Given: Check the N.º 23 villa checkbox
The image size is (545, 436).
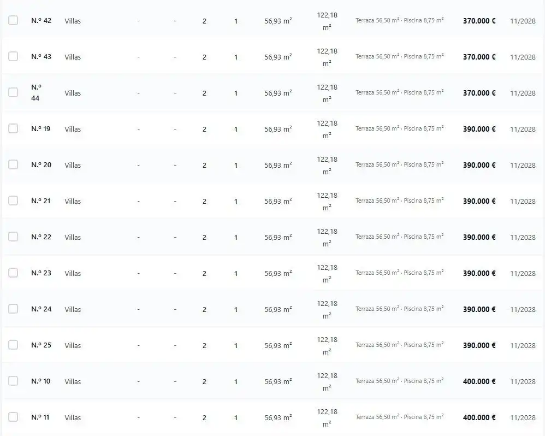Looking at the screenshot, I should pos(13,273).
